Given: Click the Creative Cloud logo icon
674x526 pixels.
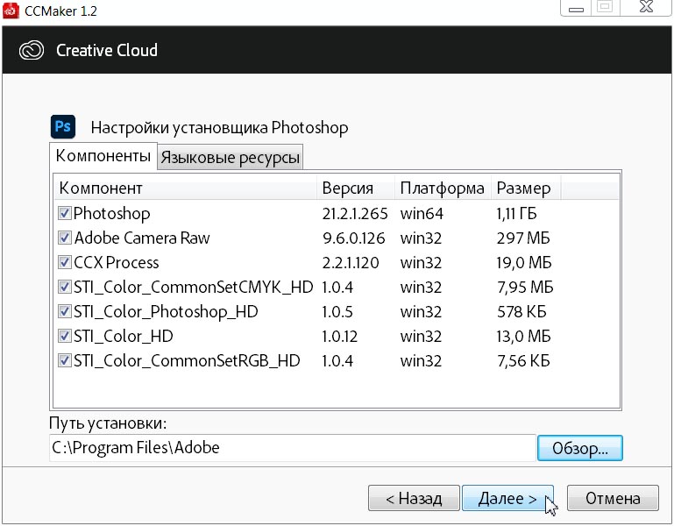Looking at the screenshot, I should (32, 50).
